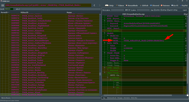Collapse the Models node
Image resolution: width=189 pixels, height=102 pixels.
(104, 33)
